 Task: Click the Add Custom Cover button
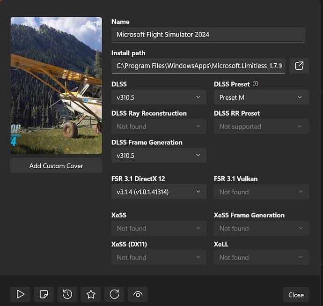pyautogui.click(x=56, y=166)
